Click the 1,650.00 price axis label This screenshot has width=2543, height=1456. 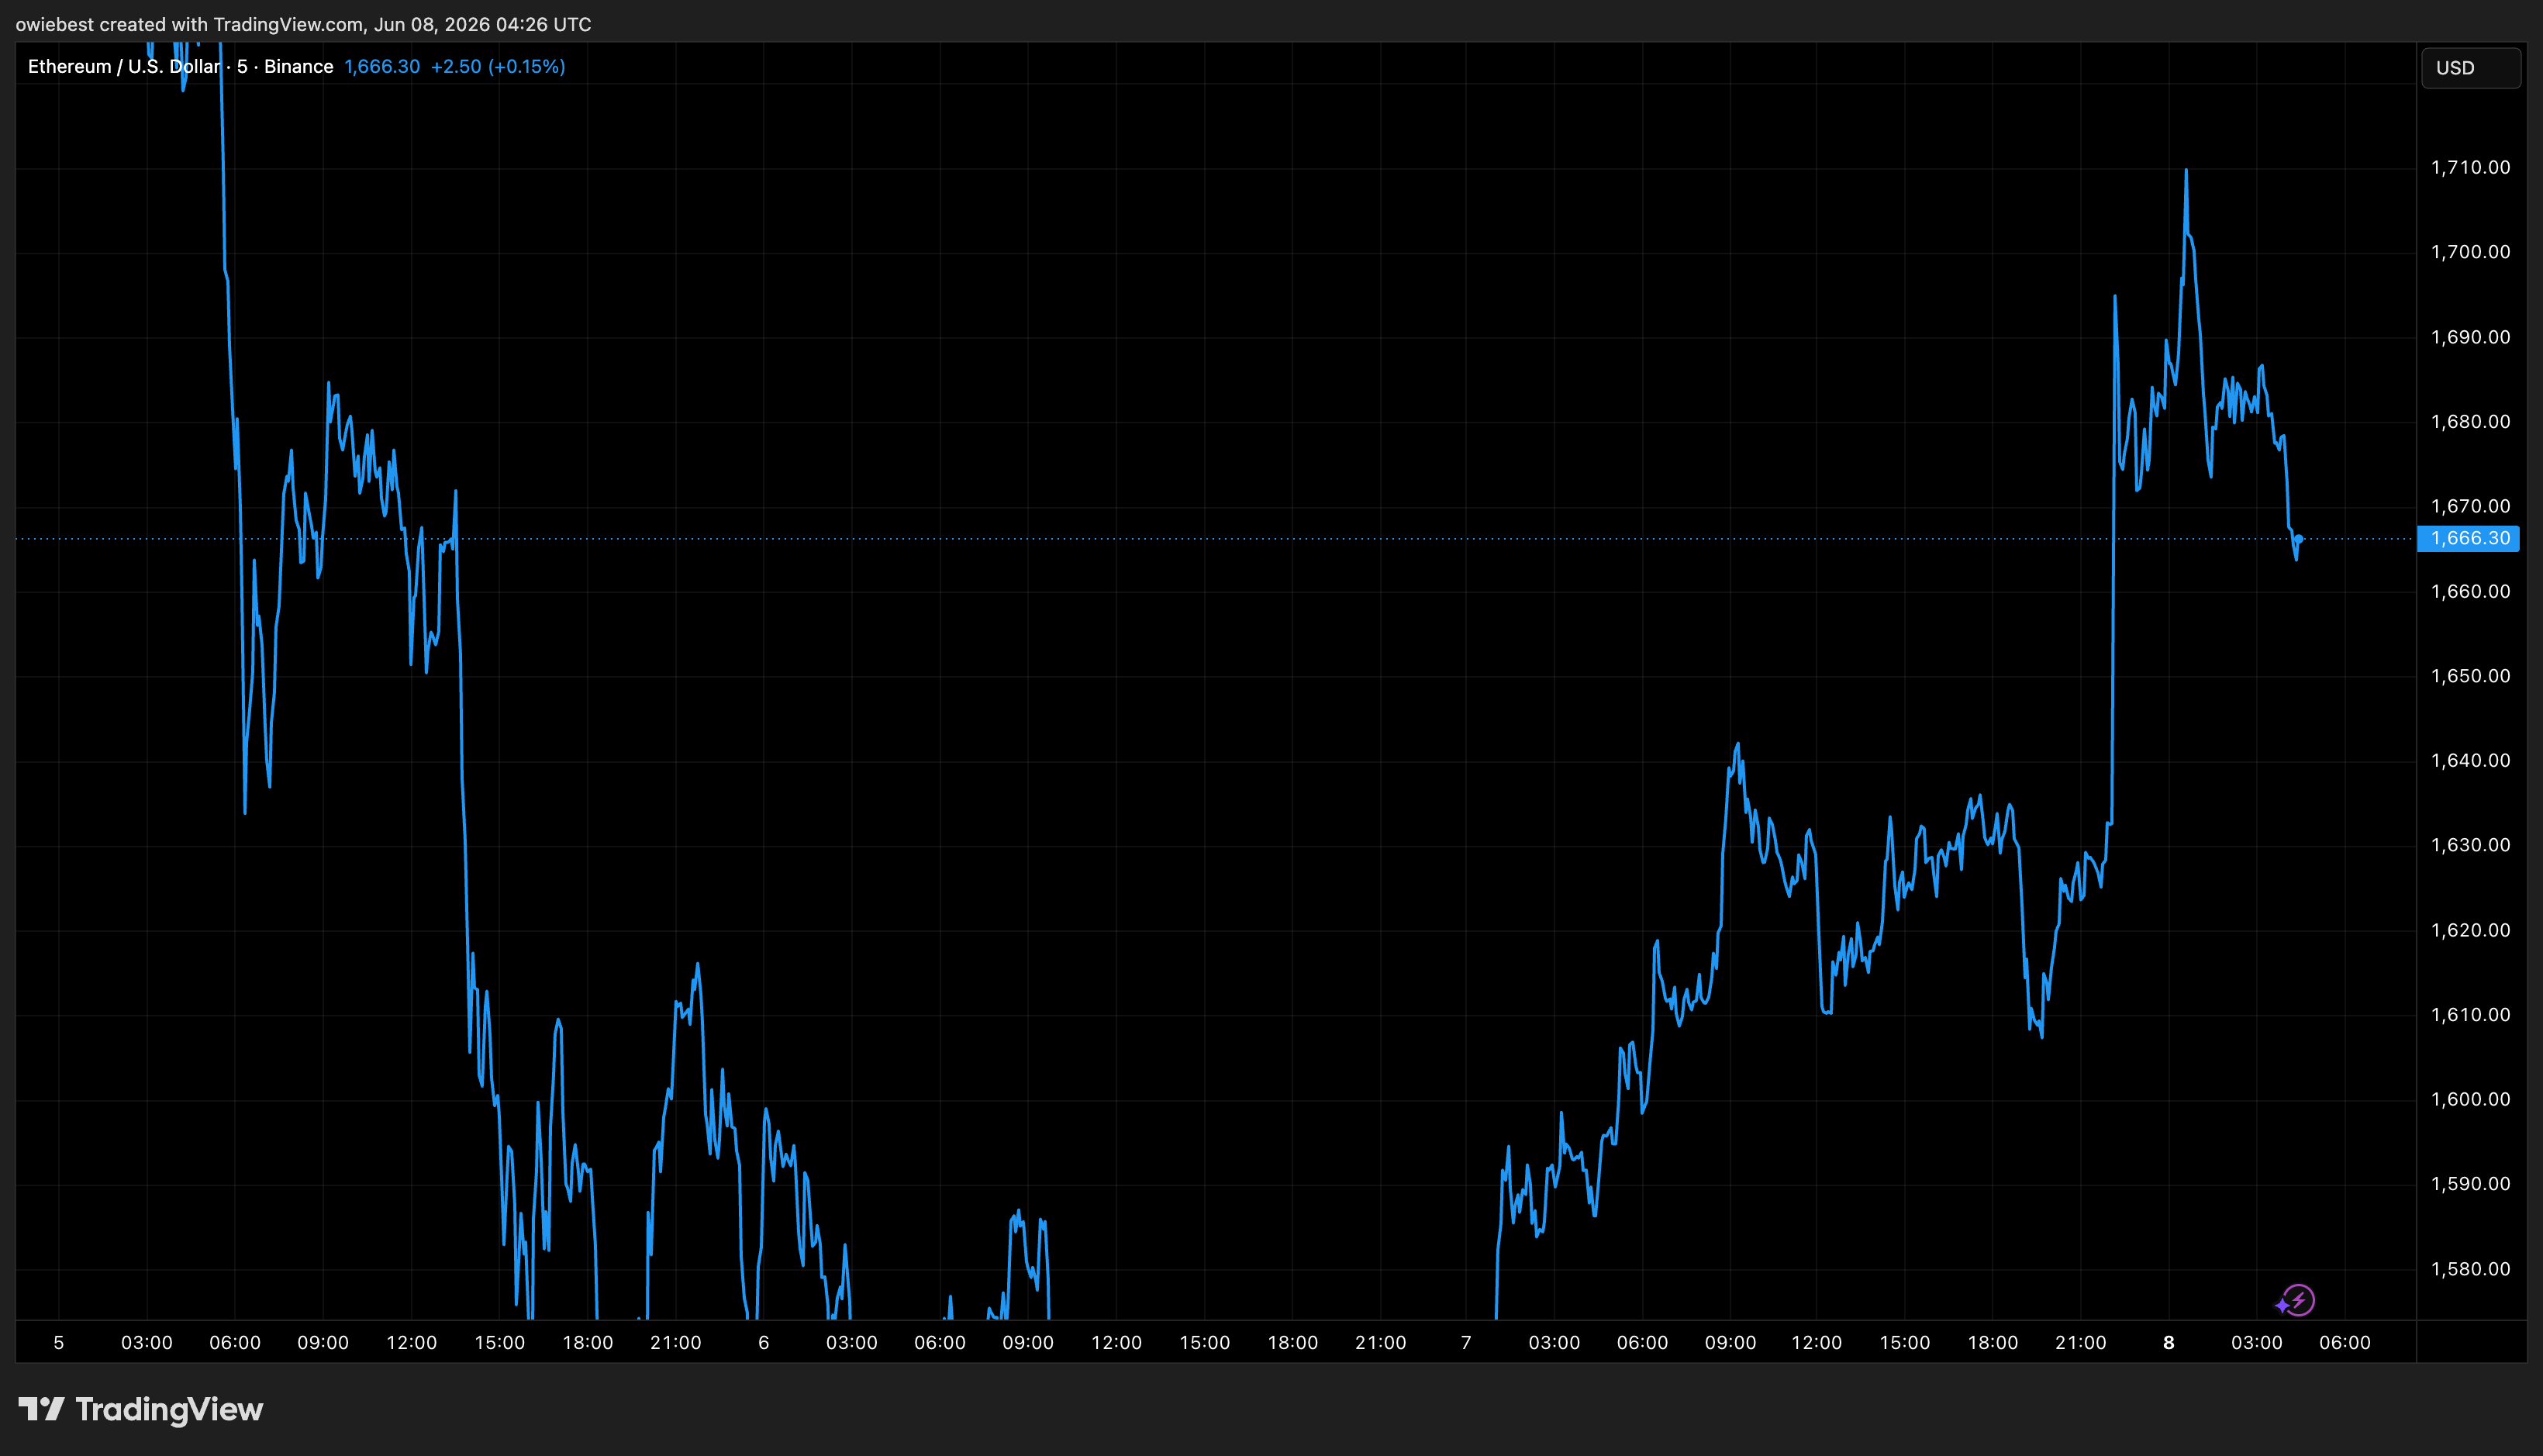[2470, 676]
